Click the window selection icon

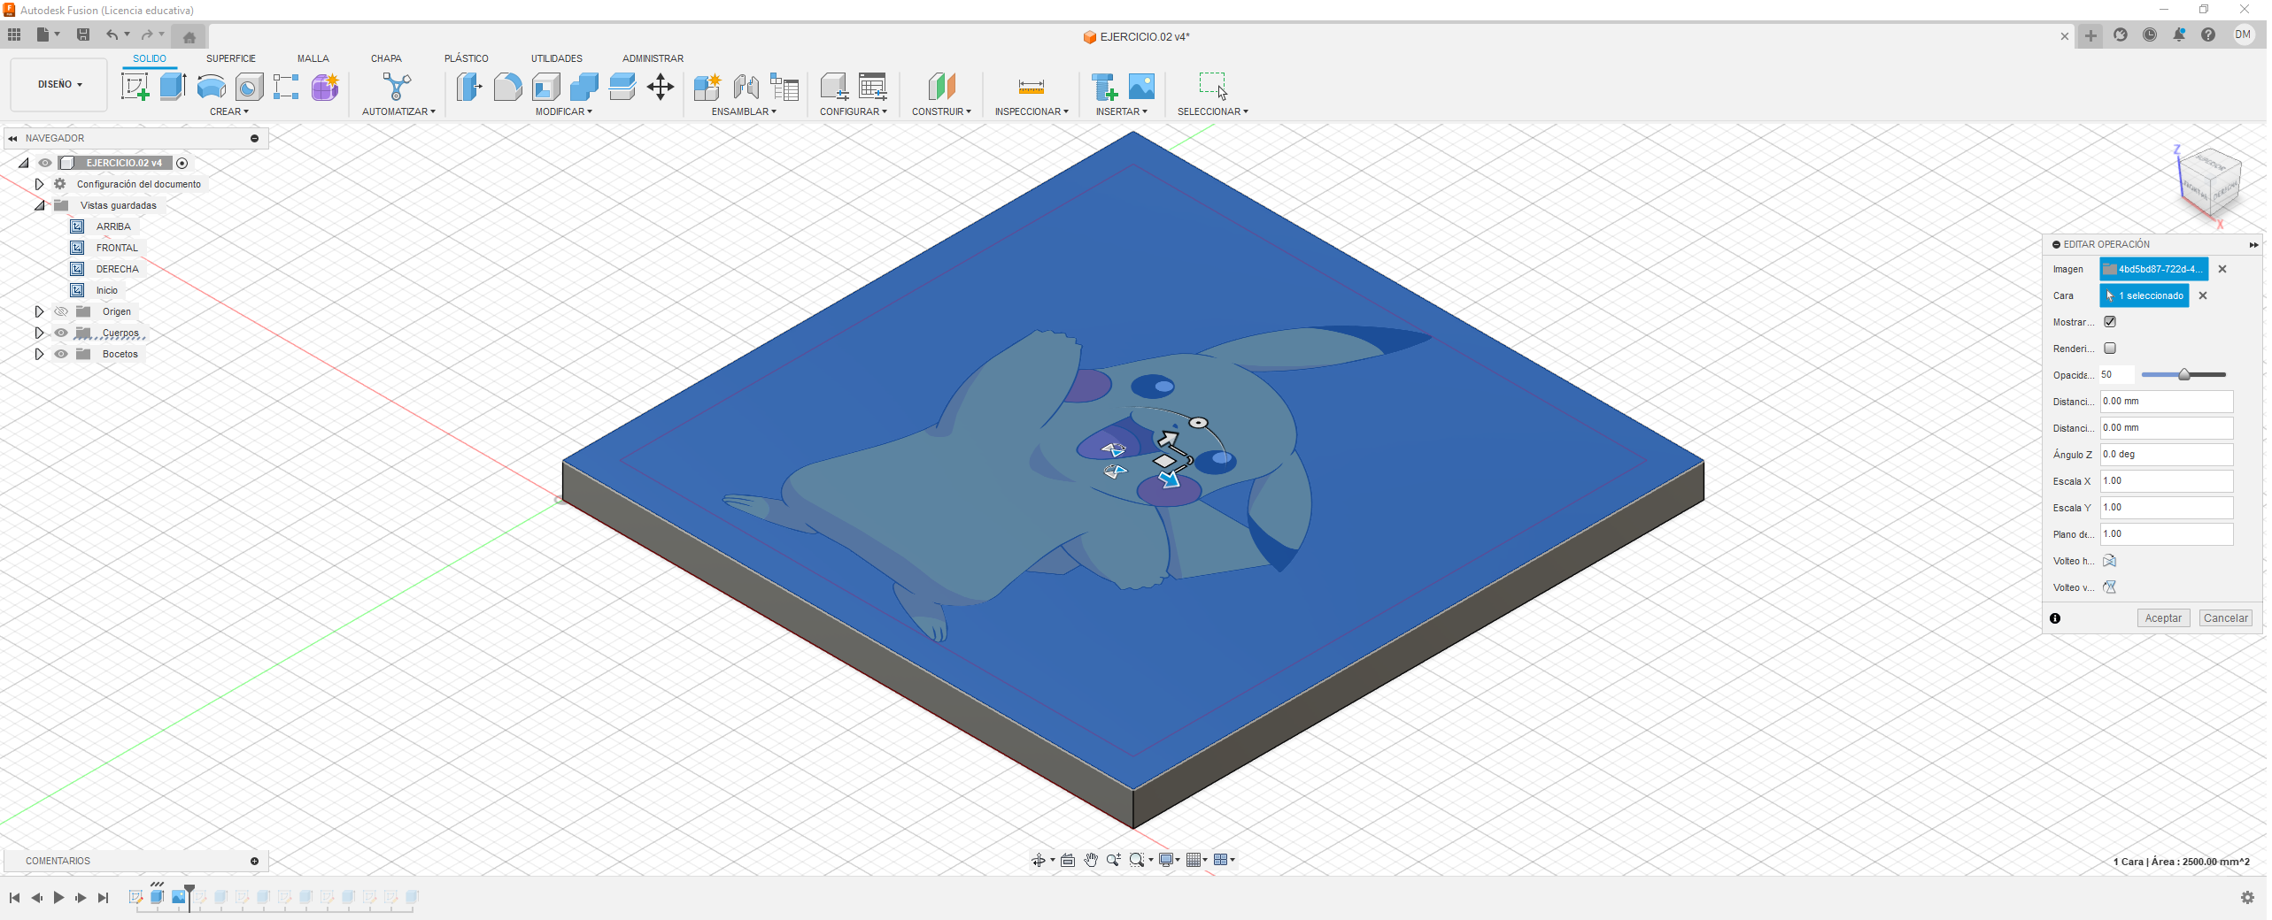[x=1213, y=87]
